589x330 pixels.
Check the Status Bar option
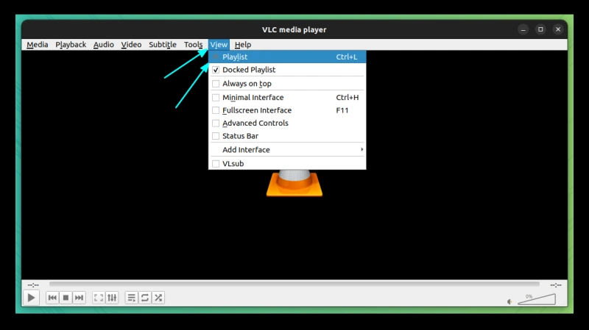287,136
